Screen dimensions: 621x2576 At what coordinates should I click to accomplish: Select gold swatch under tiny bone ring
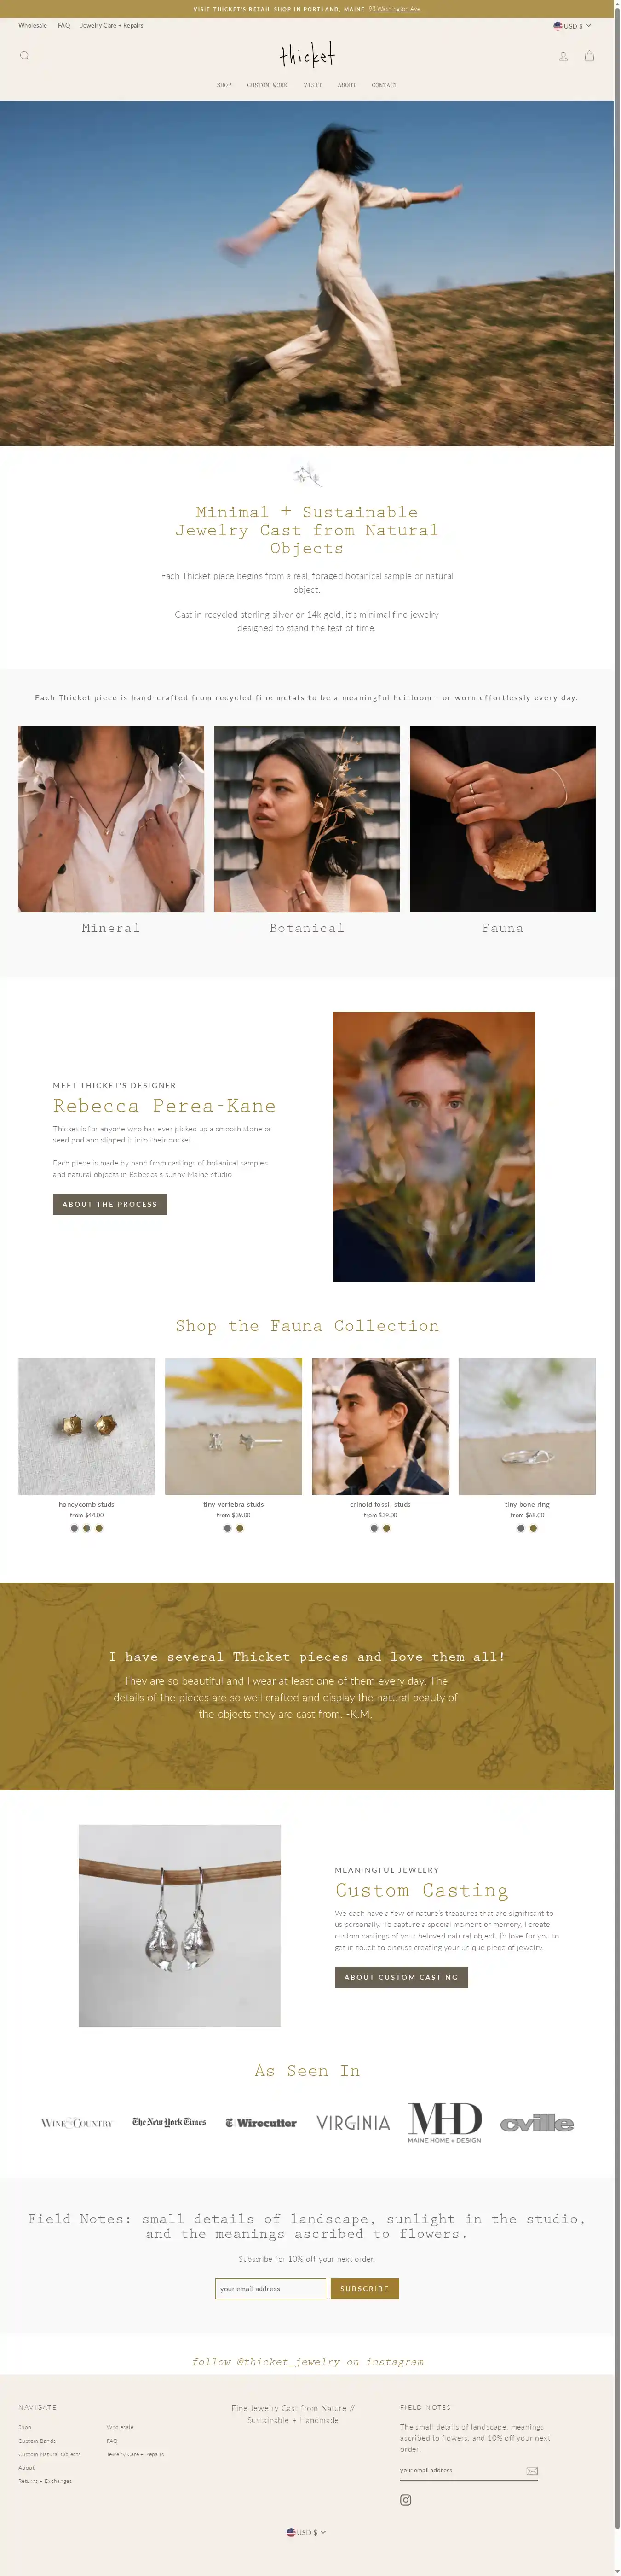(x=533, y=1528)
